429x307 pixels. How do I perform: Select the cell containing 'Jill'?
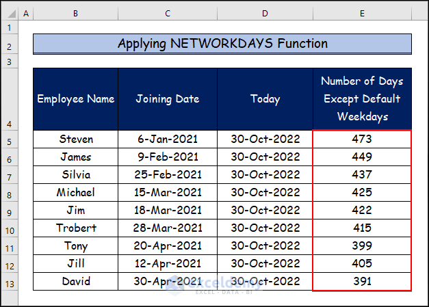tap(76, 263)
